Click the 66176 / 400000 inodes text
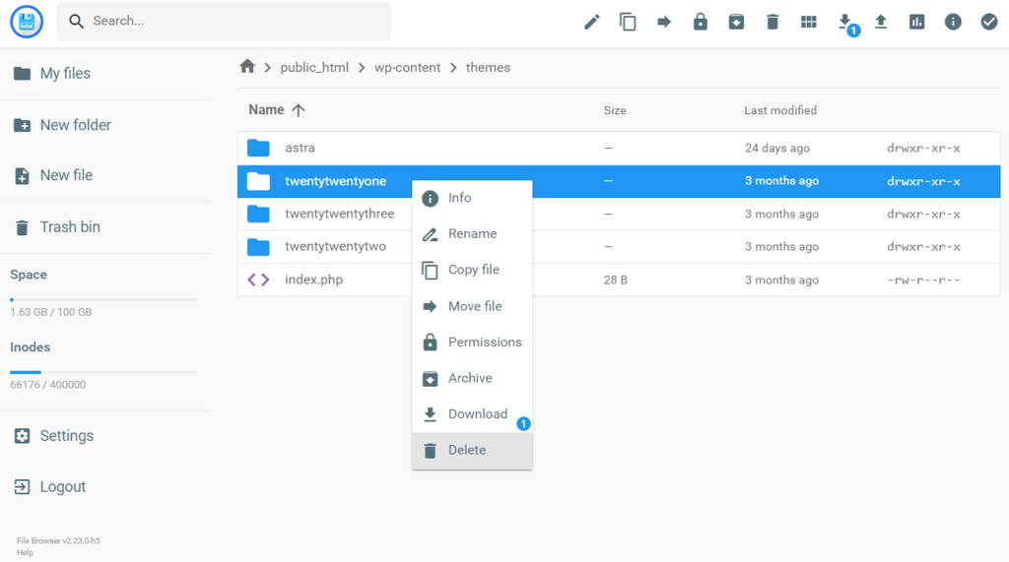Screen dimensions: 1009x562 coord(47,385)
